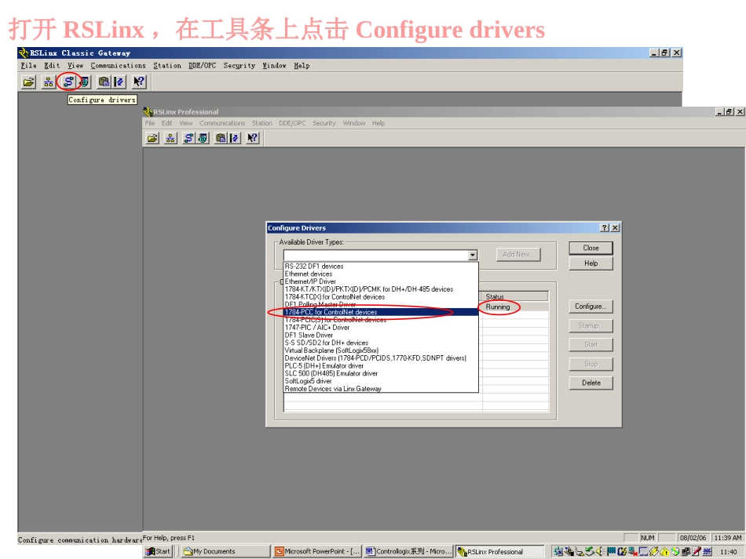The width and height of the screenshot is (746, 559).
Task: Switch to Microsoft PowerPoint in the taskbar
Action: coord(317,551)
